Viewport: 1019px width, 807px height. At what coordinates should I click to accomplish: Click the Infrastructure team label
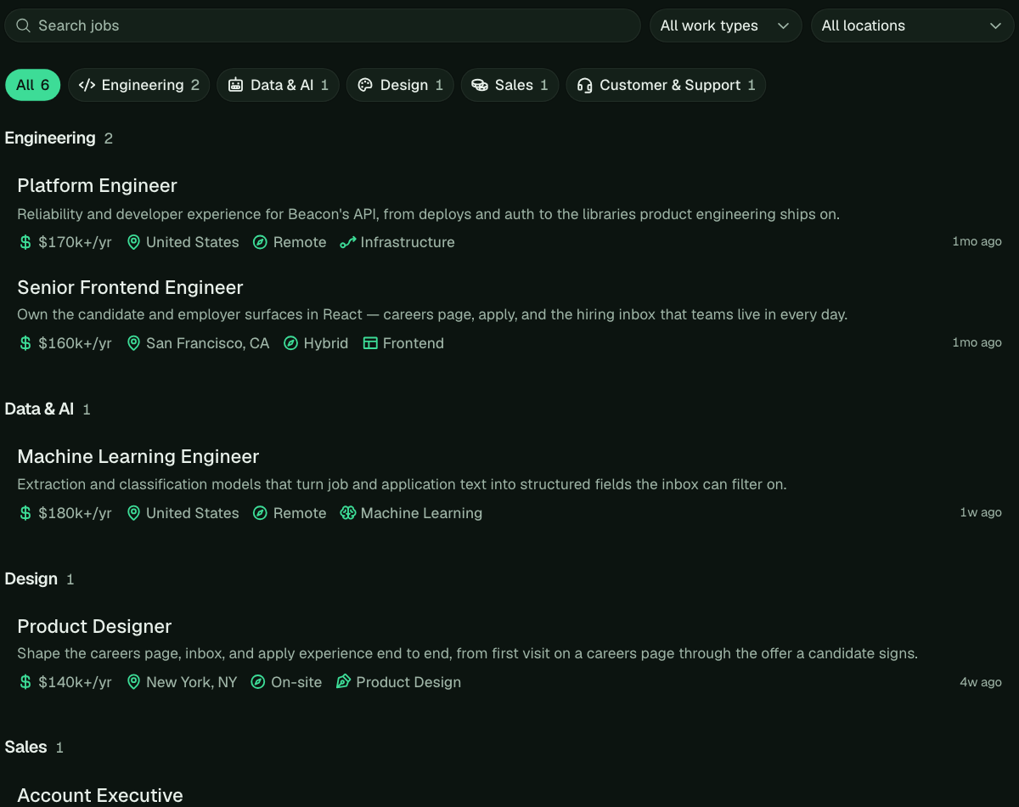point(408,242)
